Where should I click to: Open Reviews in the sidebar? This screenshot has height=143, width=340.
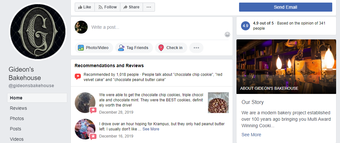coord(18,108)
